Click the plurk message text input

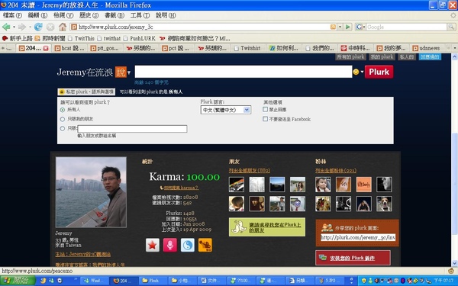coord(244,72)
